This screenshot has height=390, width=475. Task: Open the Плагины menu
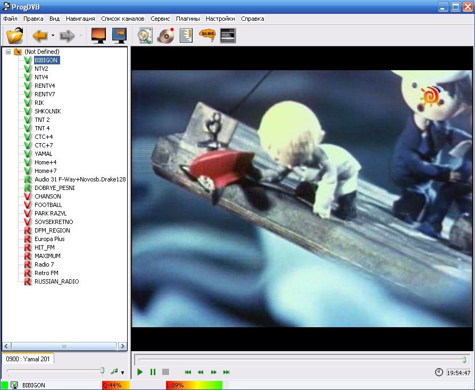188,19
